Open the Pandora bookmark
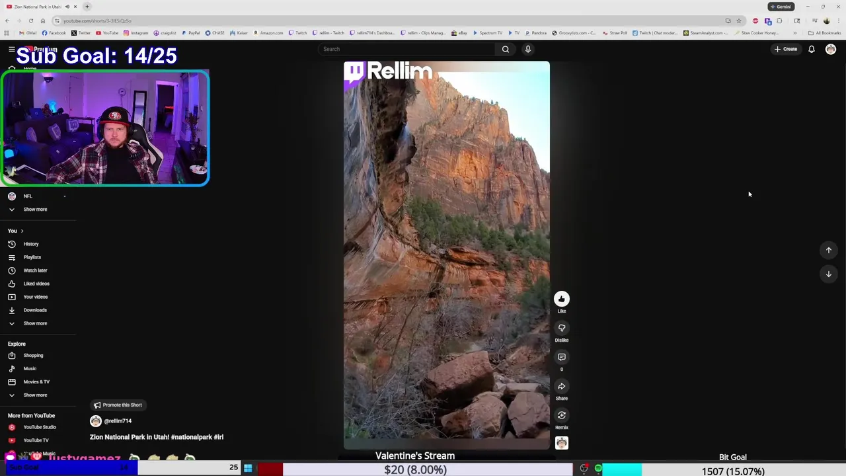The height and width of the screenshot is (476, 846). coord(535,33)
